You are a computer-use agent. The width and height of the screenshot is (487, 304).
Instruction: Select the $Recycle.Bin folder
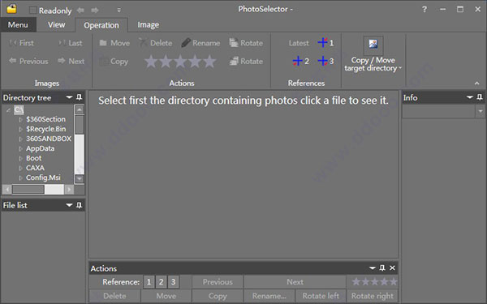pos(45,129)
